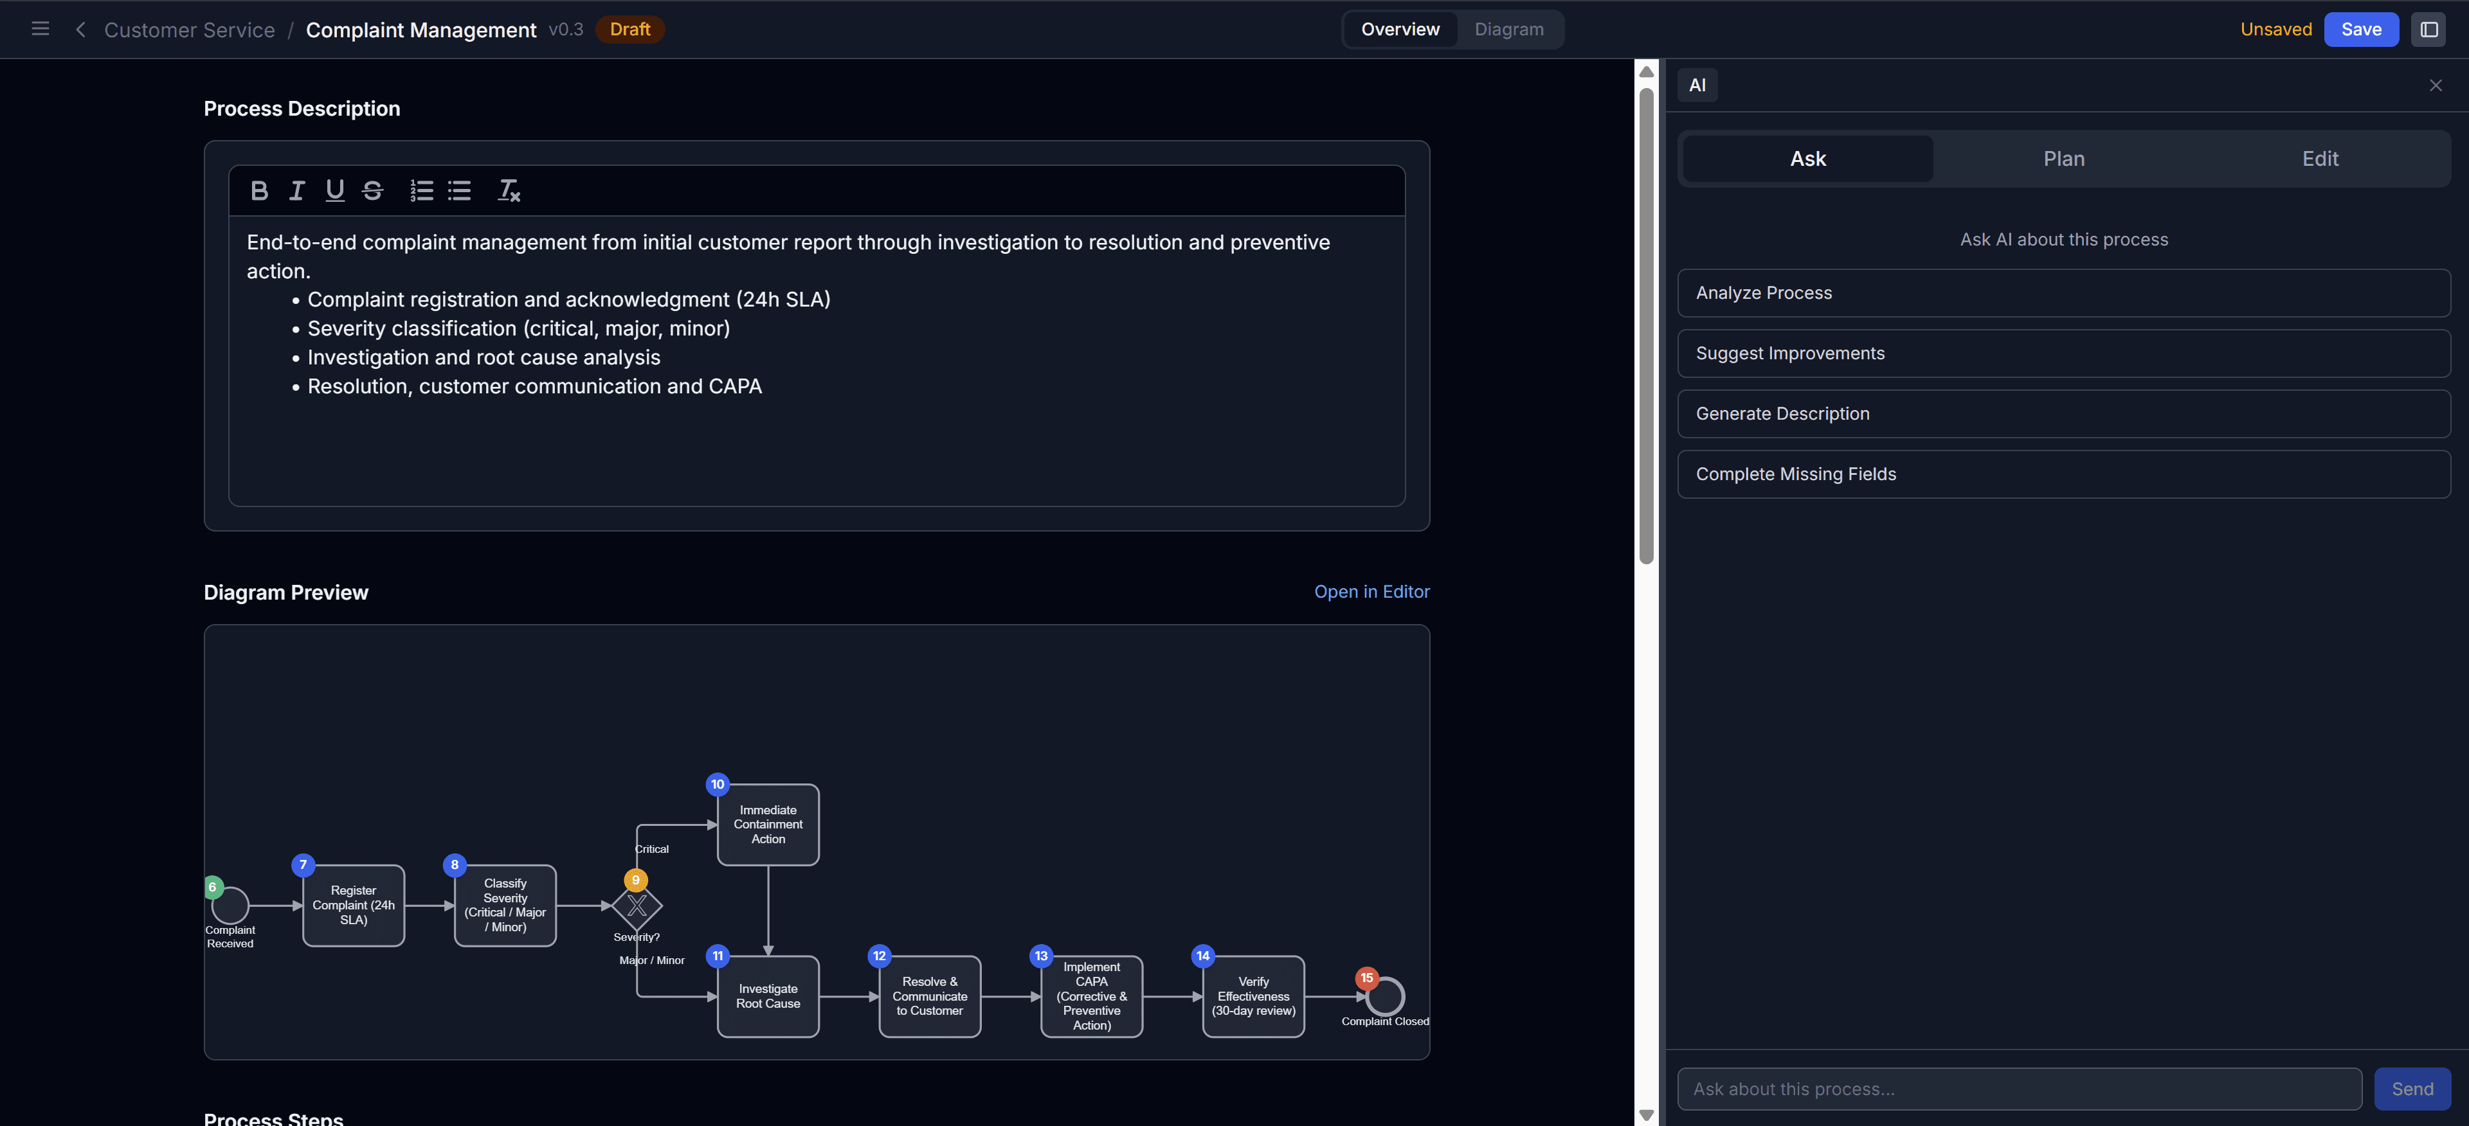Go back using the breadcrumb chevron
This screenshot has width=2469, height=1126.
(80, 30)
